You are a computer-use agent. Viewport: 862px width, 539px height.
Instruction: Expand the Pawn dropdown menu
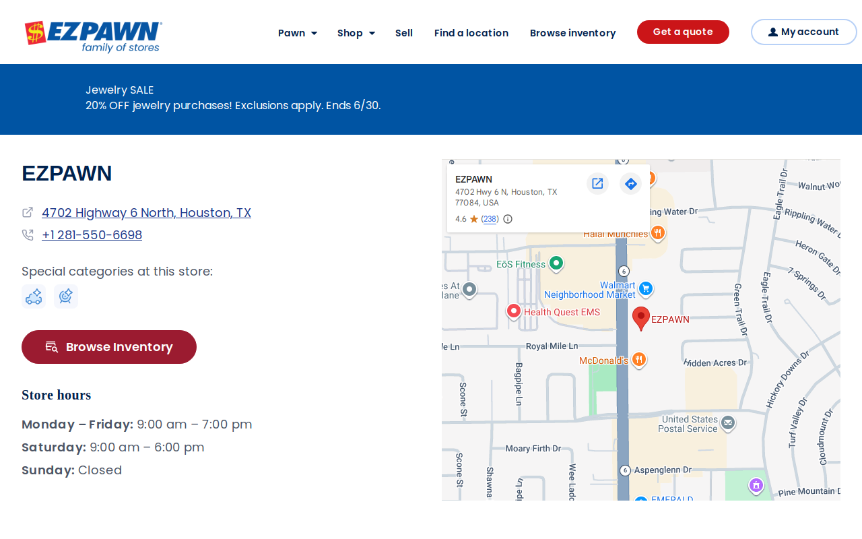point(298,33)
